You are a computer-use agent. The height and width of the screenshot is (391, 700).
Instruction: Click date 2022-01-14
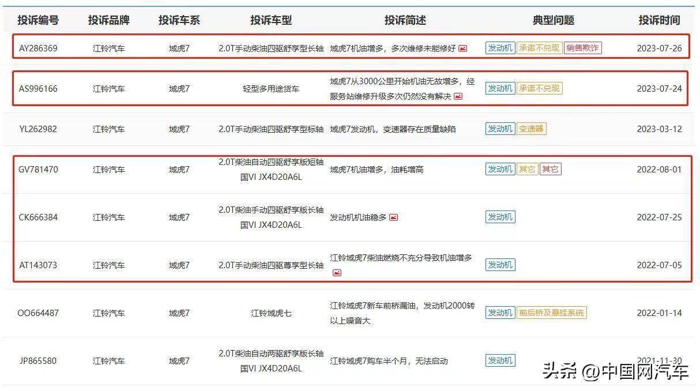pyautogui.click(x=659, y=313)
